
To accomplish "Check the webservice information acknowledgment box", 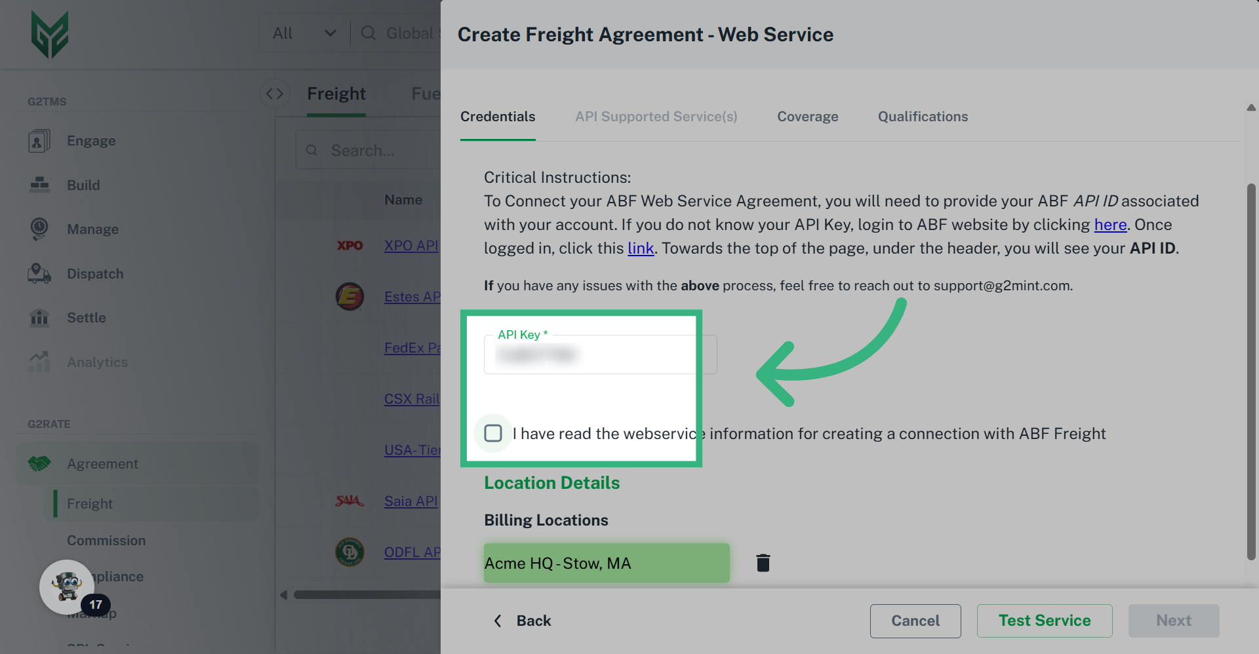I will coord(493,433).
